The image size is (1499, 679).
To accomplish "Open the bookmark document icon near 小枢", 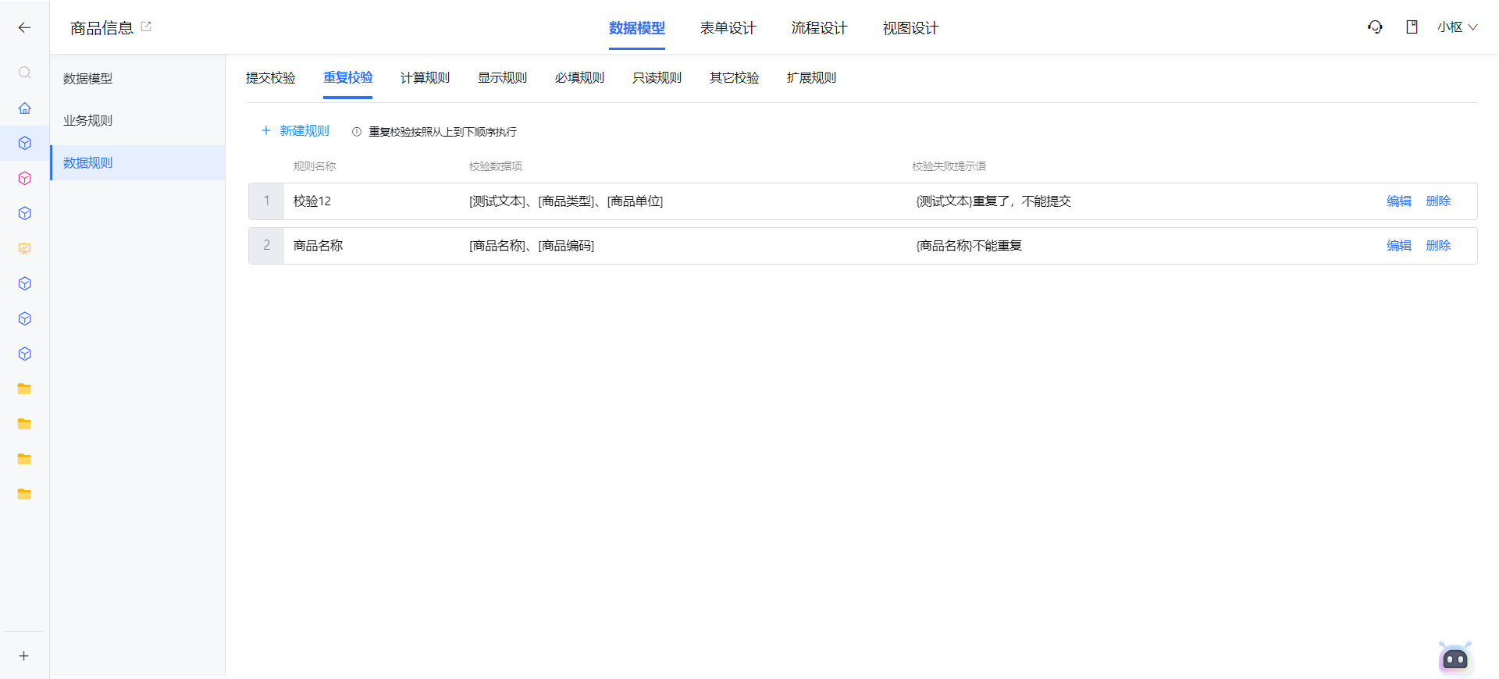I will [x=1412, y=27].
